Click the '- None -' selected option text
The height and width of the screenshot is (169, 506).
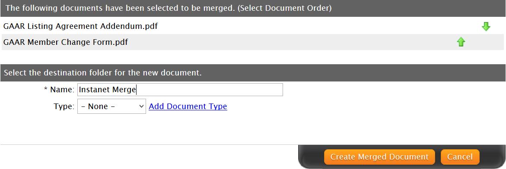tap(98, 106)
